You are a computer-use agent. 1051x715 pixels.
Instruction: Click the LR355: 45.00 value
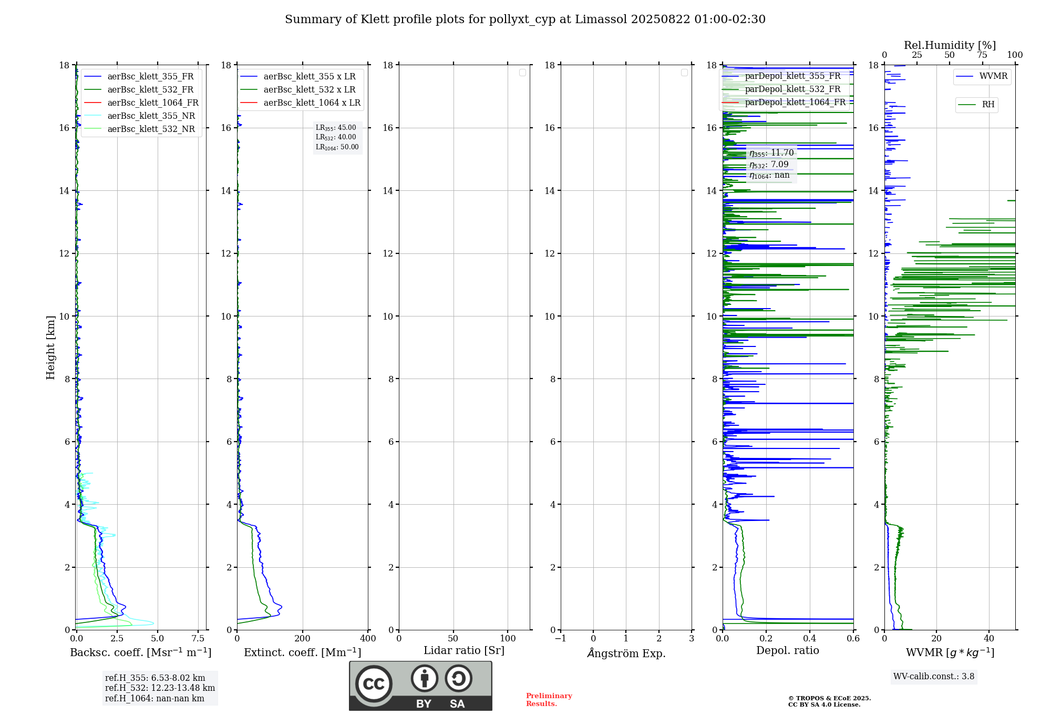pos(336,128)
